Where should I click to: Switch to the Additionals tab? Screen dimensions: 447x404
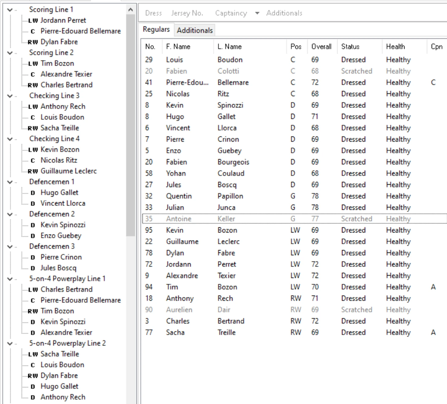[x=195, y=30]
